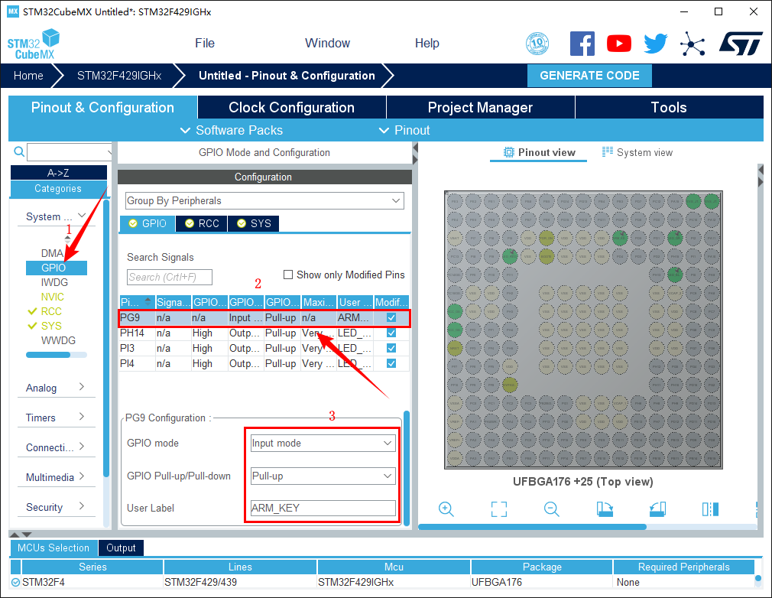The height and width of the screenshot is (598, 772).
Task: Toggle the Modified checkbox for PI4
Action: pos(391,363)
